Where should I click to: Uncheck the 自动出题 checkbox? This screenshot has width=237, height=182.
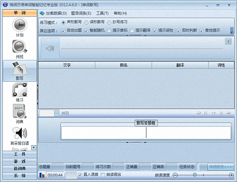[x=63, y=30]
